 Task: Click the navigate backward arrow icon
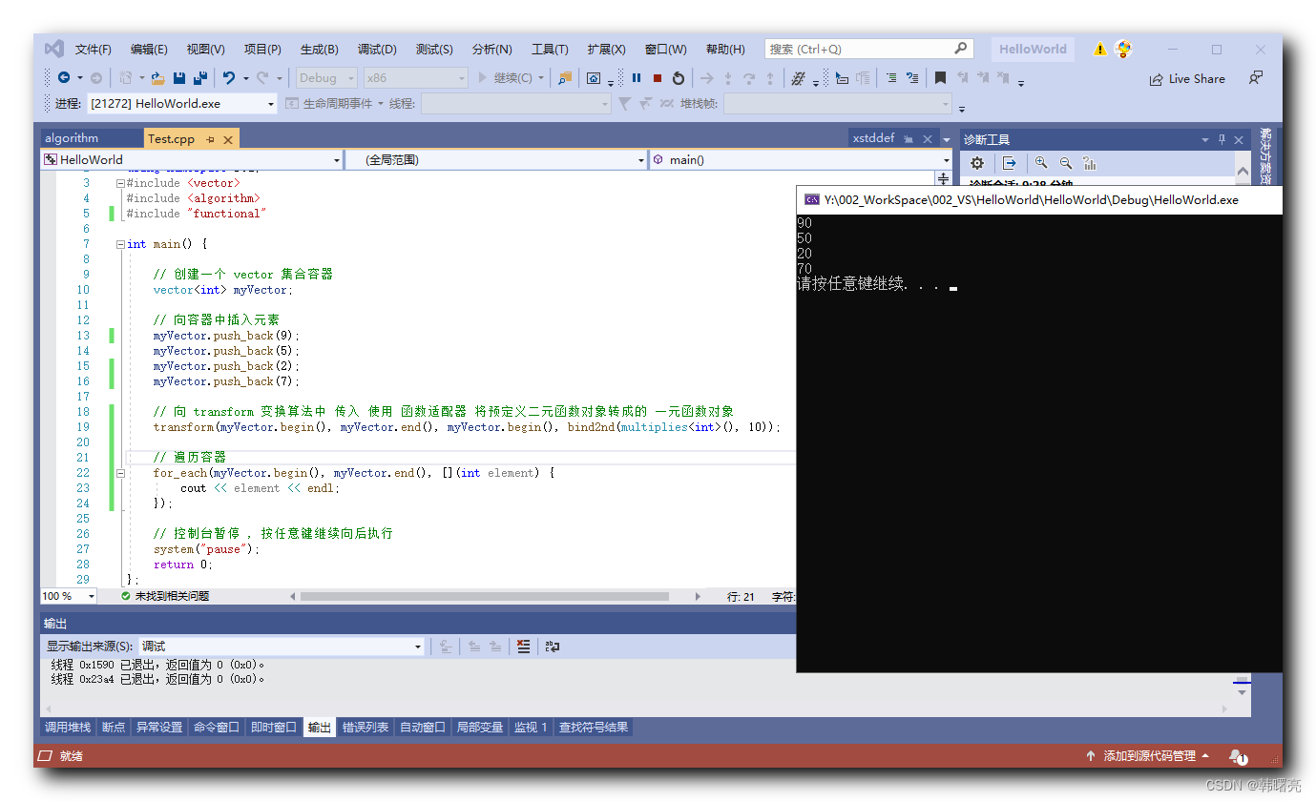pos(64,78)
